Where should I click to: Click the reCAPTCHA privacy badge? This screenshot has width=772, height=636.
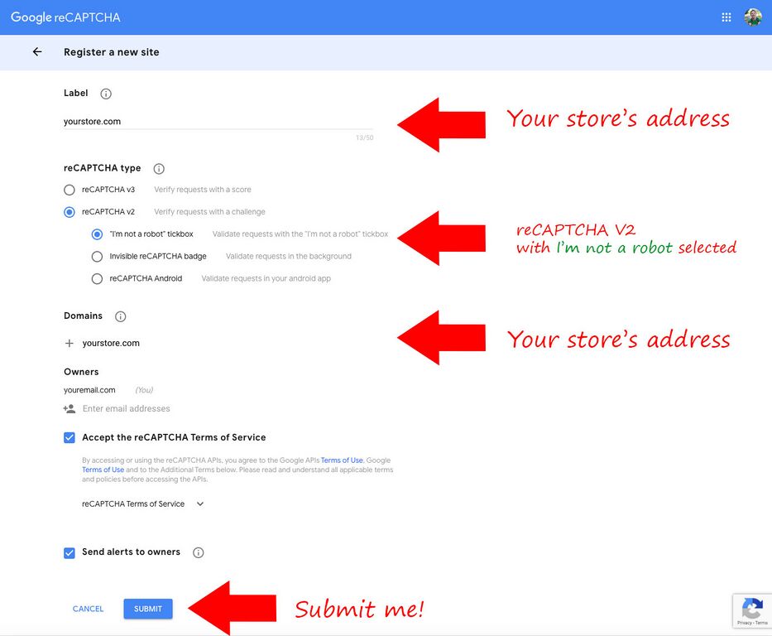751,611
